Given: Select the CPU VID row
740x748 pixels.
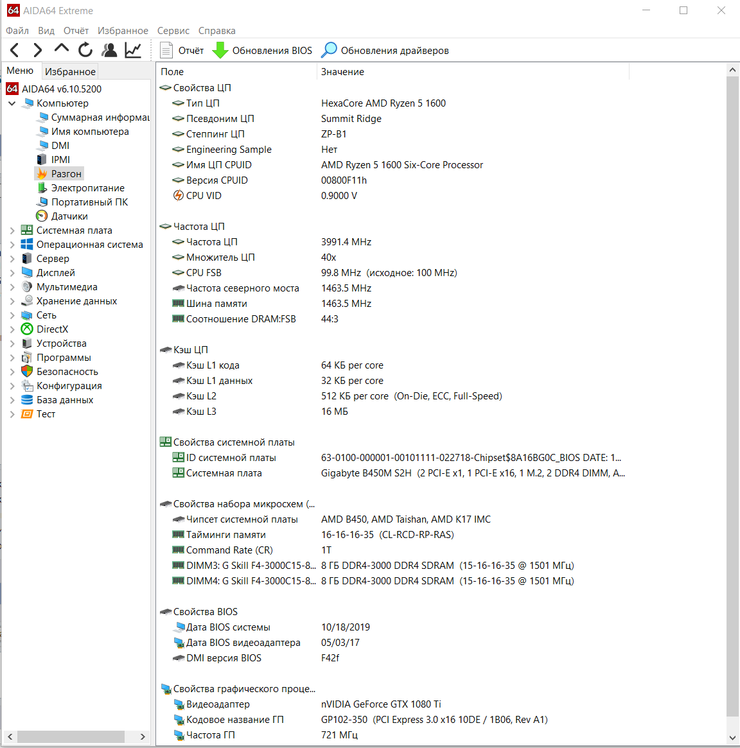Looking at the screenshot, I should pos(394,196).
